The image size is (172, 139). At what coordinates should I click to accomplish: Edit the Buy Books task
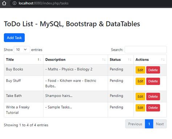(x=140, y=70)
